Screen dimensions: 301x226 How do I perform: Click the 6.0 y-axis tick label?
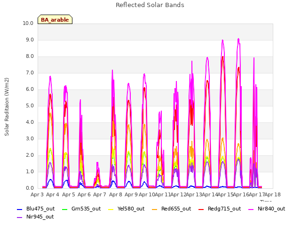30,89
